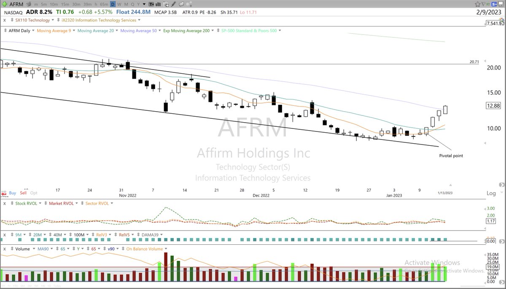Viewport: 506px width, 289px height.
Task: Click the star favorite icon
Action: click(477, 4)
